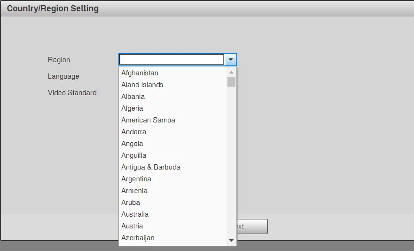Click the partially hidden Next button
The width and height of the screenshot is (414, 251).
252,227
